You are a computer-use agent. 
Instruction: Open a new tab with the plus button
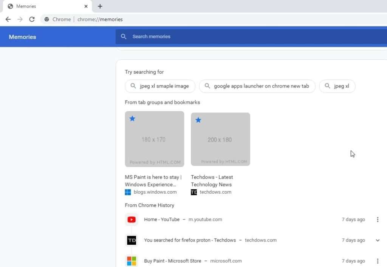pyautogui.click(x=100, y=6)
